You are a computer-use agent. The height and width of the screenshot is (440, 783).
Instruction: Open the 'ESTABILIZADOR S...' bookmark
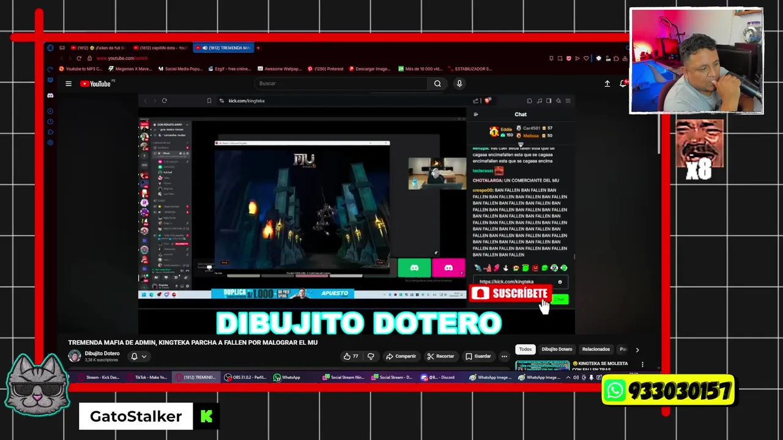click(470, 69)
